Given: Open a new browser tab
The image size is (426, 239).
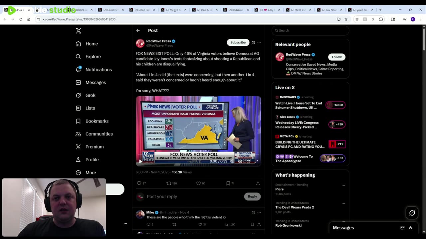Looking at the screenshot, I should pyautogui.click(x=380, y=10).
